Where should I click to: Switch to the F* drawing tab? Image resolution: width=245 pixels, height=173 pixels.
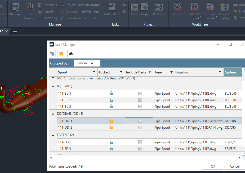pos(2,31)
